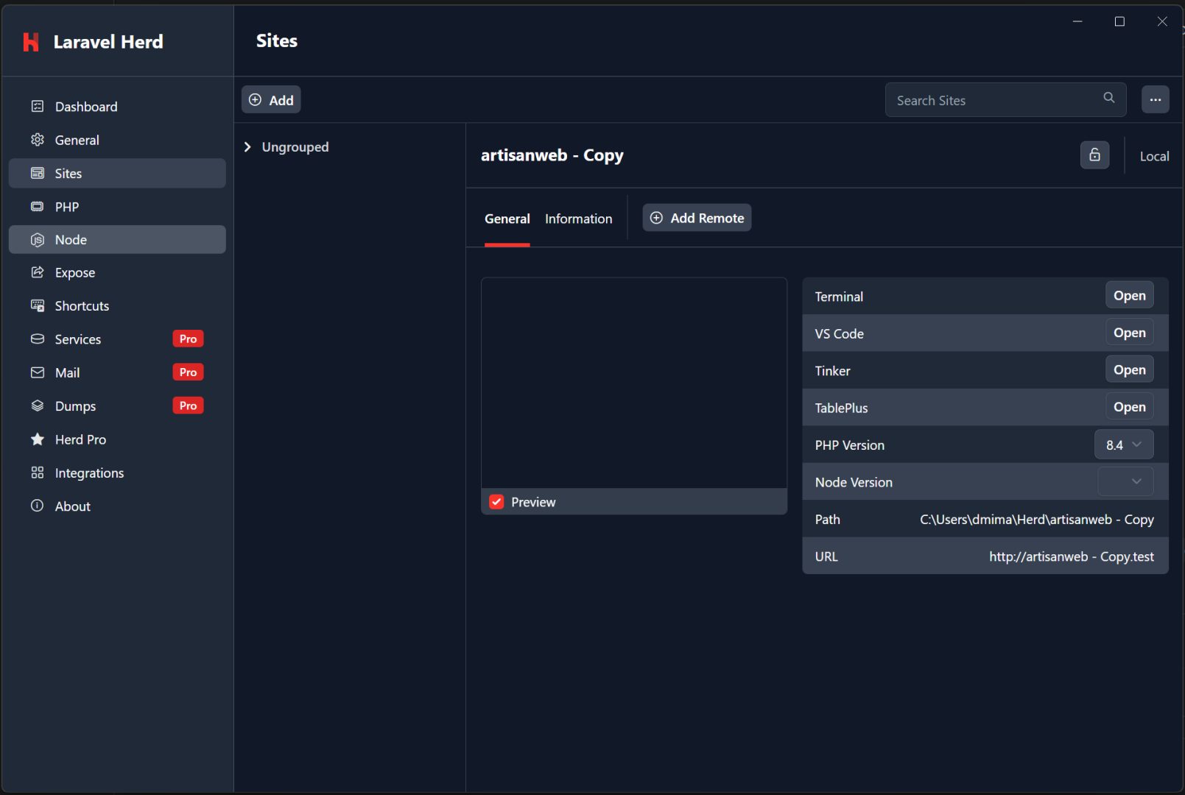This screenshot has width=1185, height=795.
Task: Click the site preview thumbnail area
Action: coord(634,383)
